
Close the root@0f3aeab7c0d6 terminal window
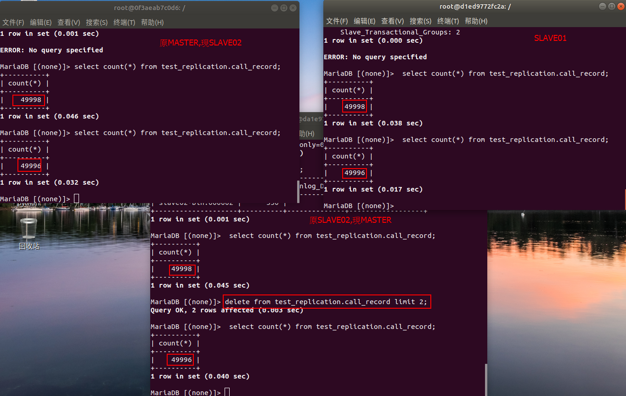(293, 8)
